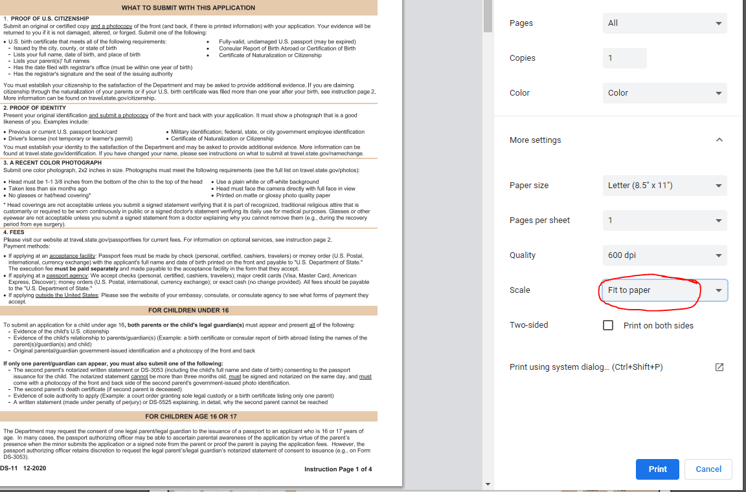Enable Print on both sides
Image resolution: width=746 pixels, height=492 pixels.
click(x=607, y=325)
